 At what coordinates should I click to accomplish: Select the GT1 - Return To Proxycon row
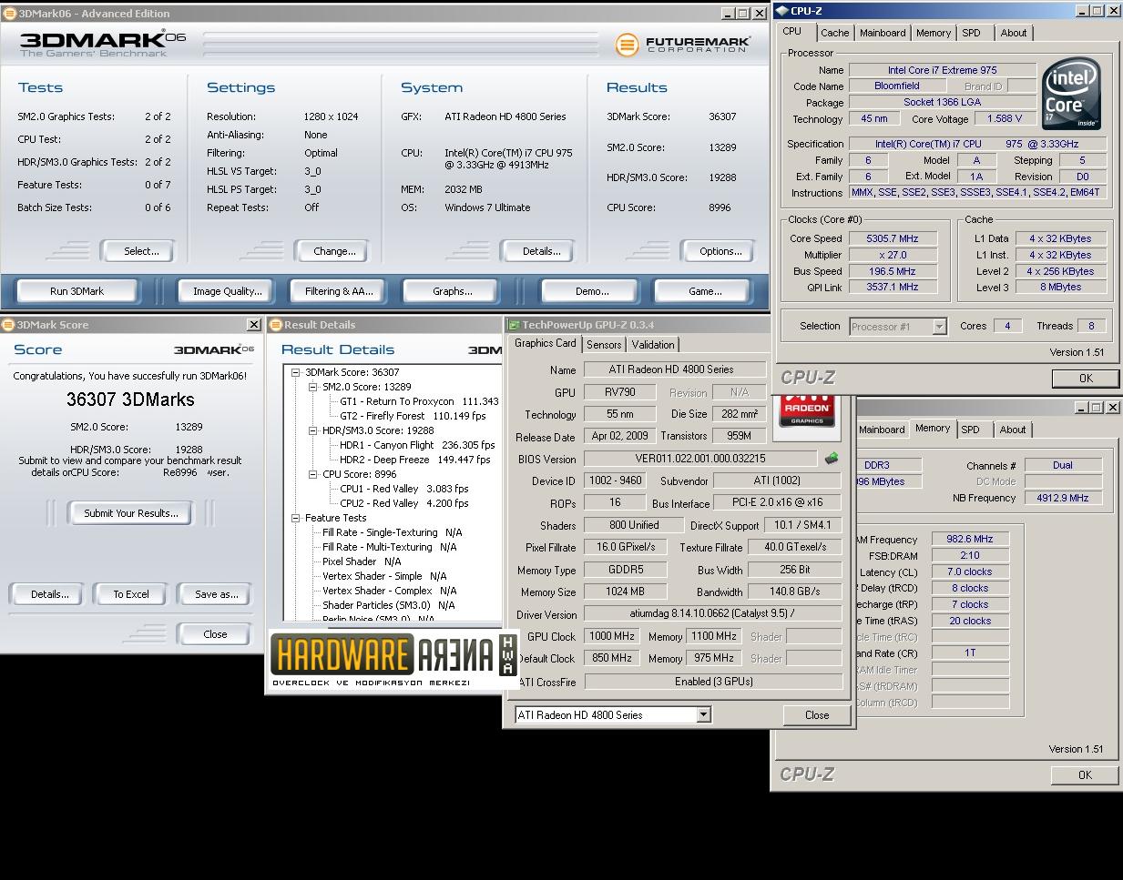[x=419, y=401]
